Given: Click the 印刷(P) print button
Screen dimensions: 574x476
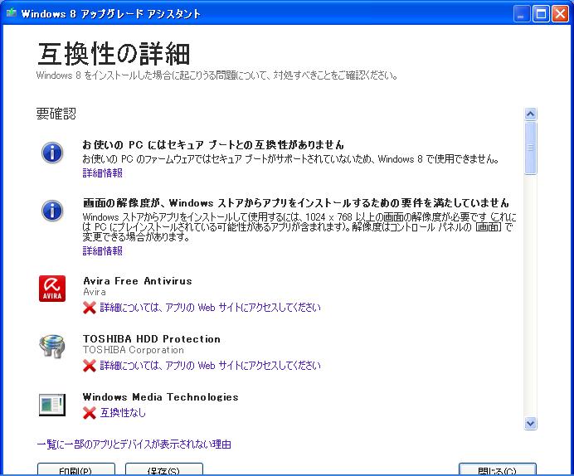Looking at the screenshot, I should (76, 469).
